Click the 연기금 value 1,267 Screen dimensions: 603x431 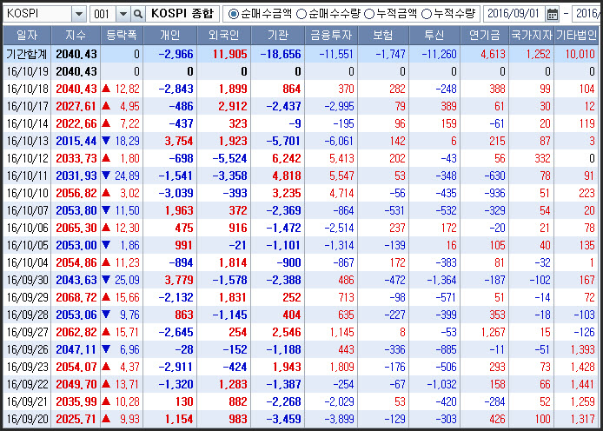(x=493, y=332)
